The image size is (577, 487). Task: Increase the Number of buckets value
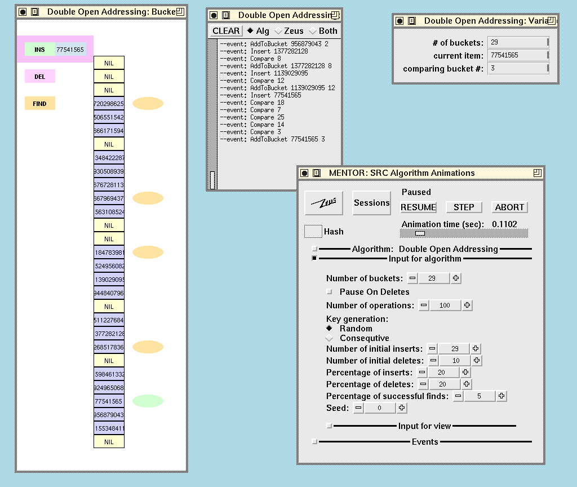point(456,278)
